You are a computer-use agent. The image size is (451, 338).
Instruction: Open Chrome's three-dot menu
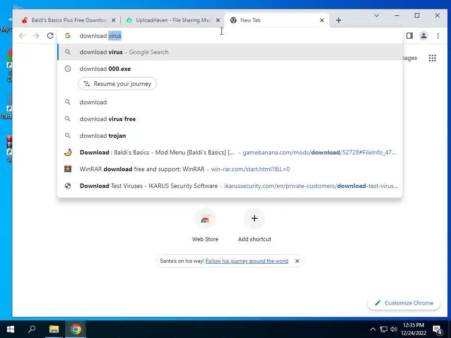[x=438, y=36]
